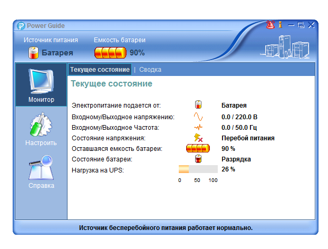Click the red alarm bell icon

coord(271,25)
